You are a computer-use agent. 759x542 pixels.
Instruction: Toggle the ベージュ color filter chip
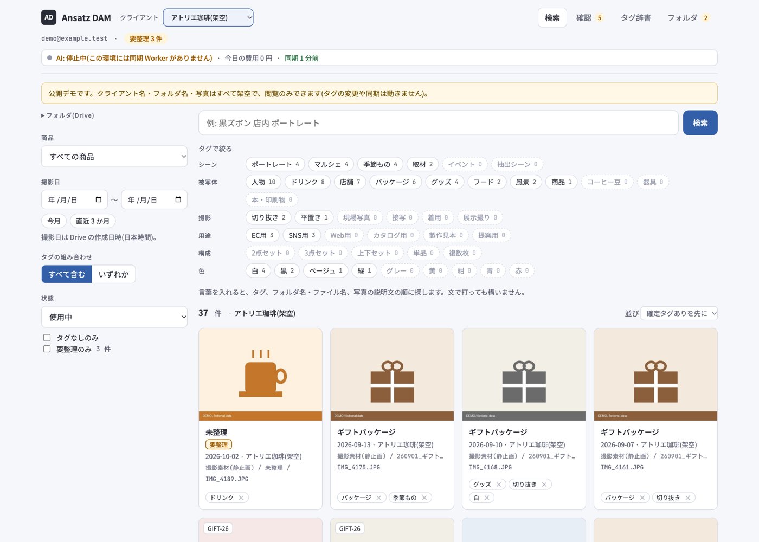coord(326,270)
